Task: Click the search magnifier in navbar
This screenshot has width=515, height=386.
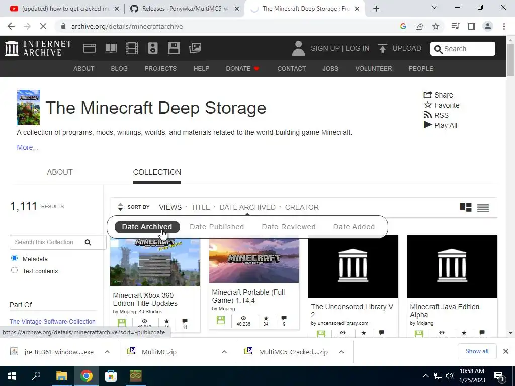Action: coord(438,49)
